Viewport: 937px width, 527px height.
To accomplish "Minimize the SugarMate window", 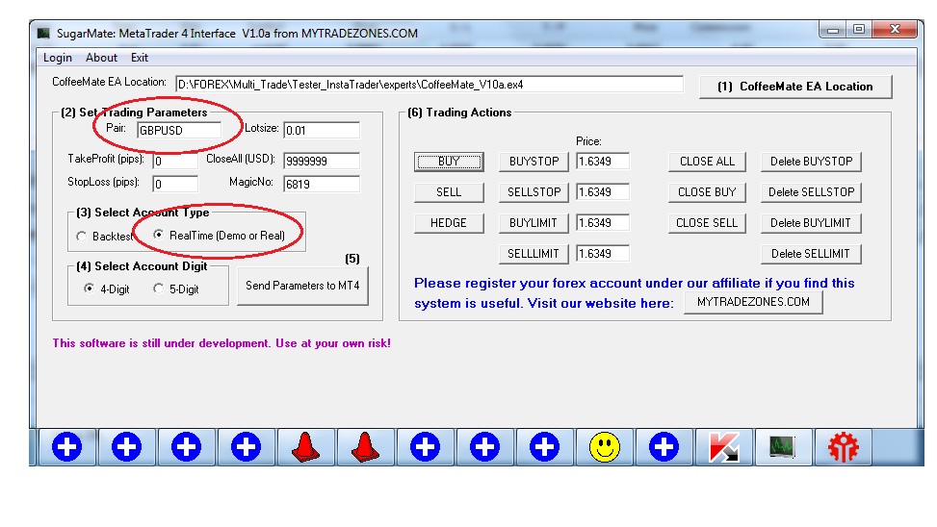I will point(833,30).
